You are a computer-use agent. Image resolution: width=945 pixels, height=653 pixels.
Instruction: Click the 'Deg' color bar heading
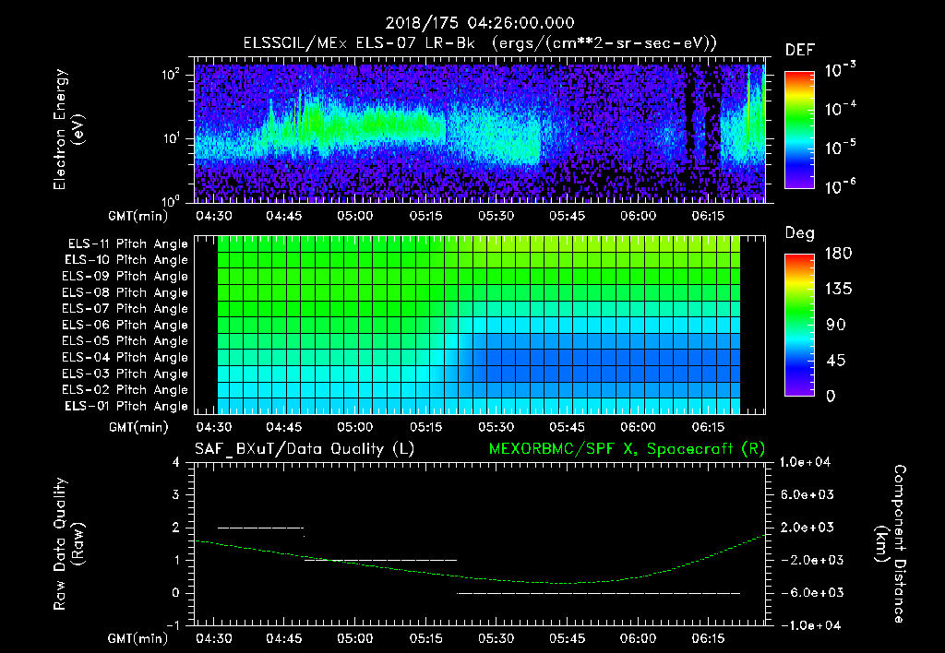point(799,233)
